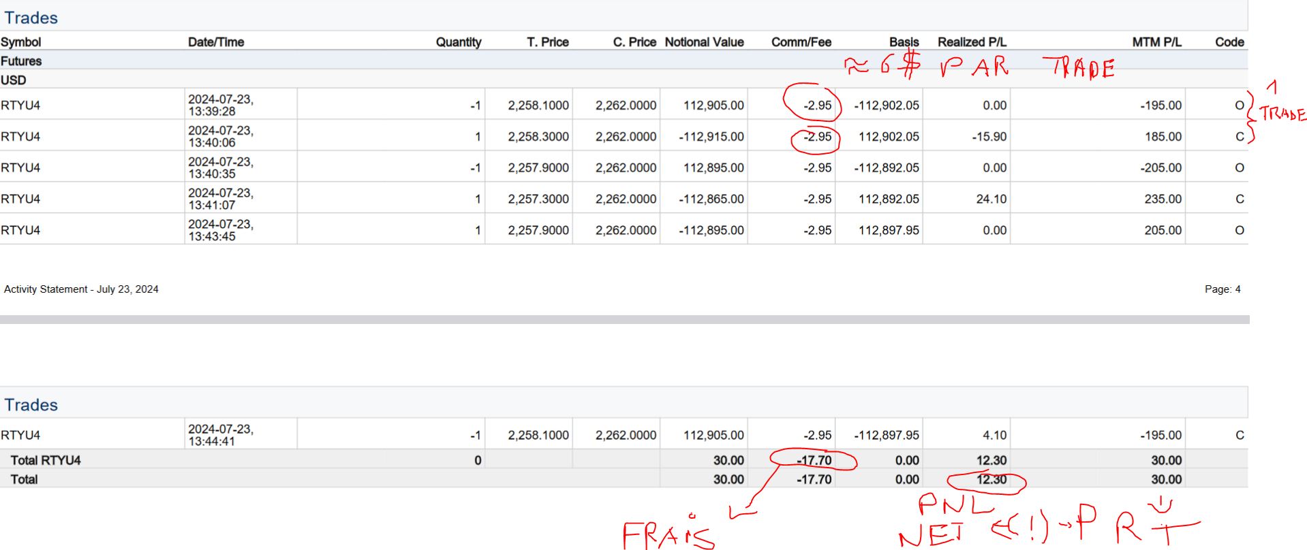Click realized P/L value 4.10

(995, 436)
